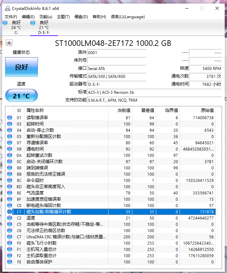Click the interface field Serial ATA
The height and width of the screenshot is (273, 227).
tap(116, 68)
